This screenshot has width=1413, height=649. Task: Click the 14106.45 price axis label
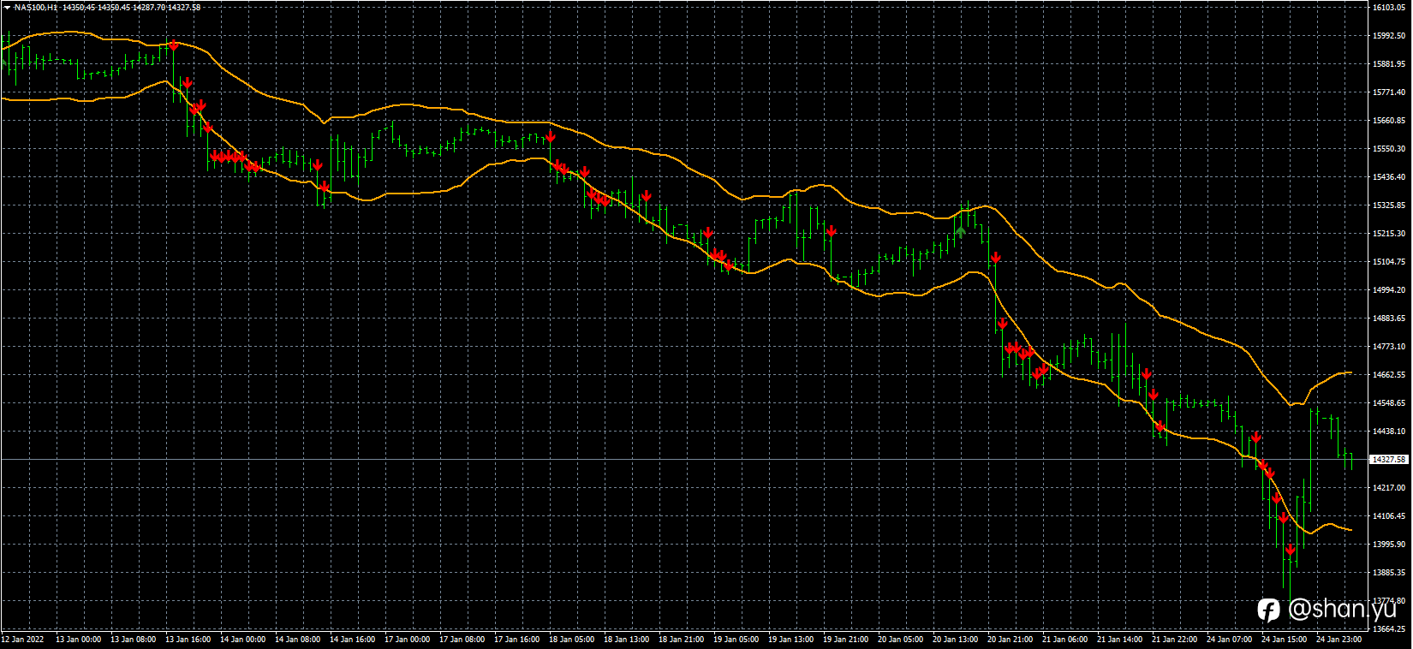(1389, 516)
